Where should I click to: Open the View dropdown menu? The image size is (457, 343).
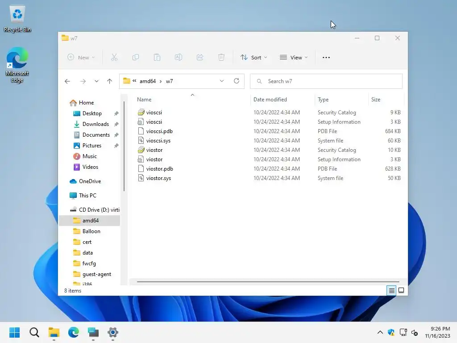[x=294, y=58]
